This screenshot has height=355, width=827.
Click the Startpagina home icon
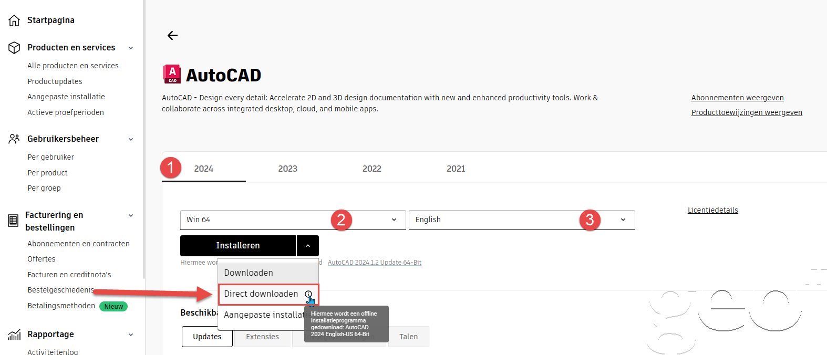click(x=14, y=20)
